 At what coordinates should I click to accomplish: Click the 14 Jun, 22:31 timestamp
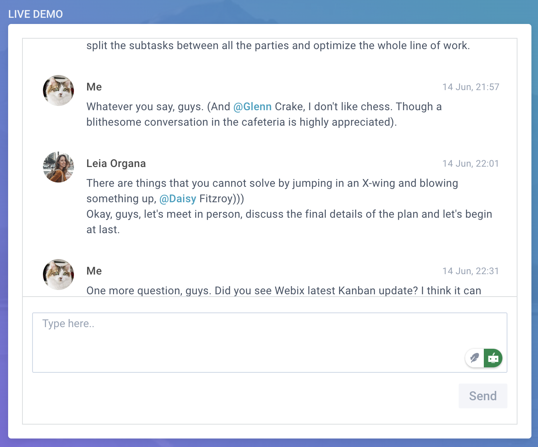(x=471, y=271)
